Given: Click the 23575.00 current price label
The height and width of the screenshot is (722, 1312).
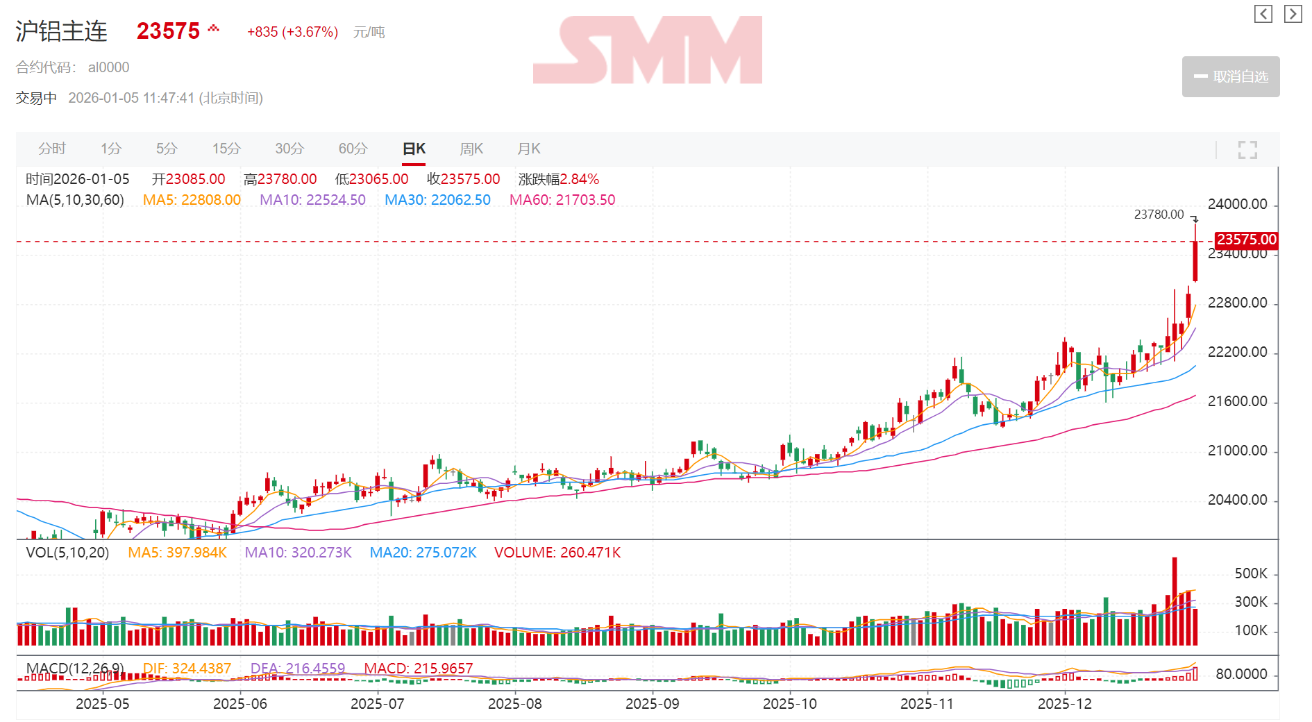Looking at the screenshot, I should coord(1246,240).
